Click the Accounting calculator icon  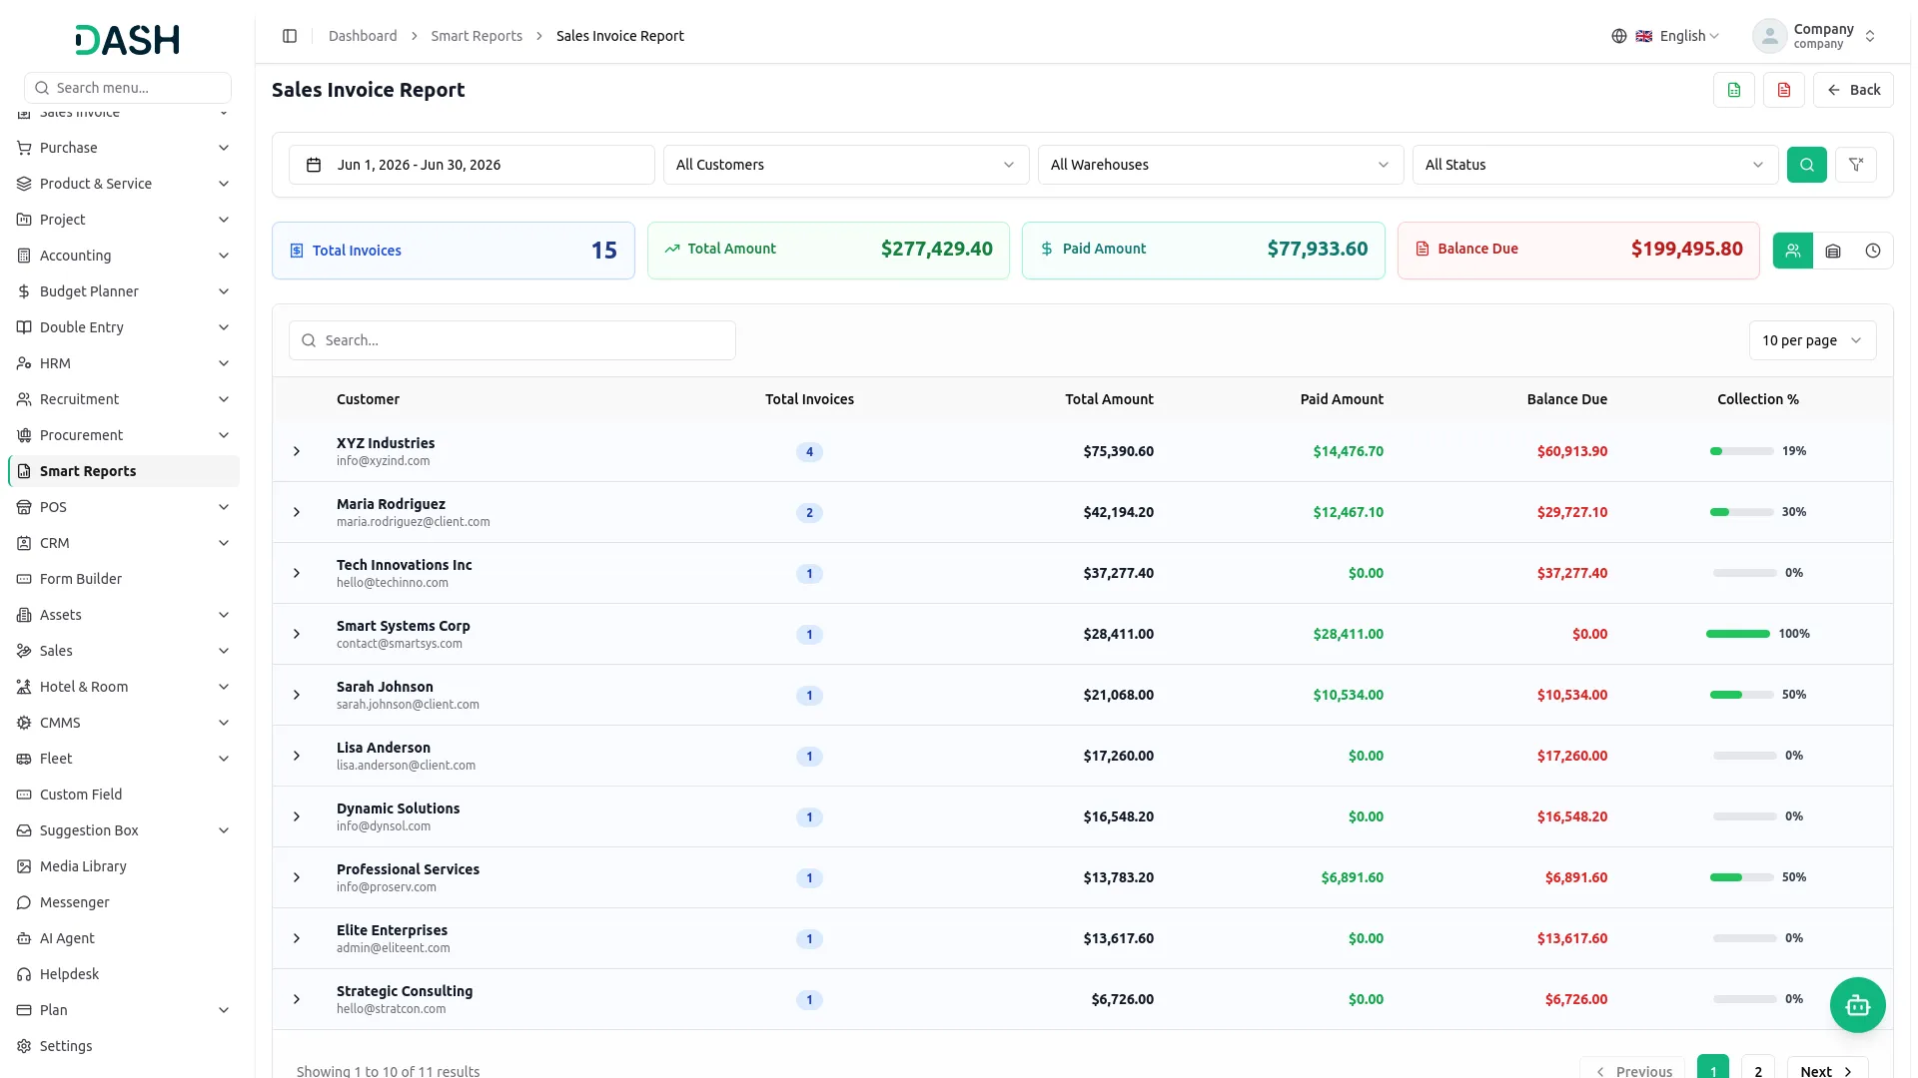(x=24, y=256)
